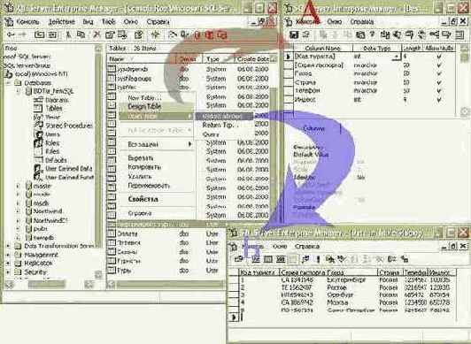Screen dimensions: 471x344
Task: Click the star-shaped New icon in toolbar
Action: [155, 34]
